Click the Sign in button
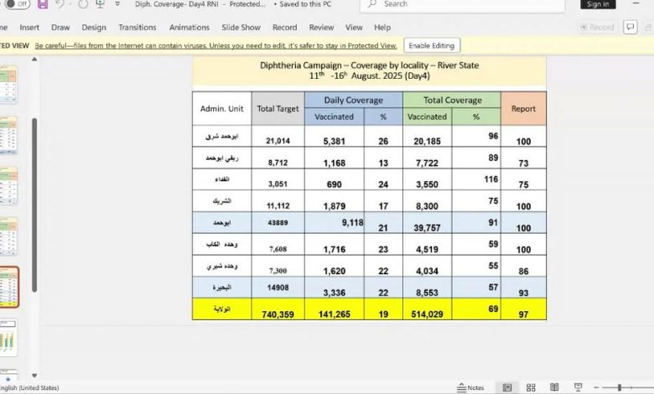The height and width of the screenshot is (394, 654). pos(598,4)
